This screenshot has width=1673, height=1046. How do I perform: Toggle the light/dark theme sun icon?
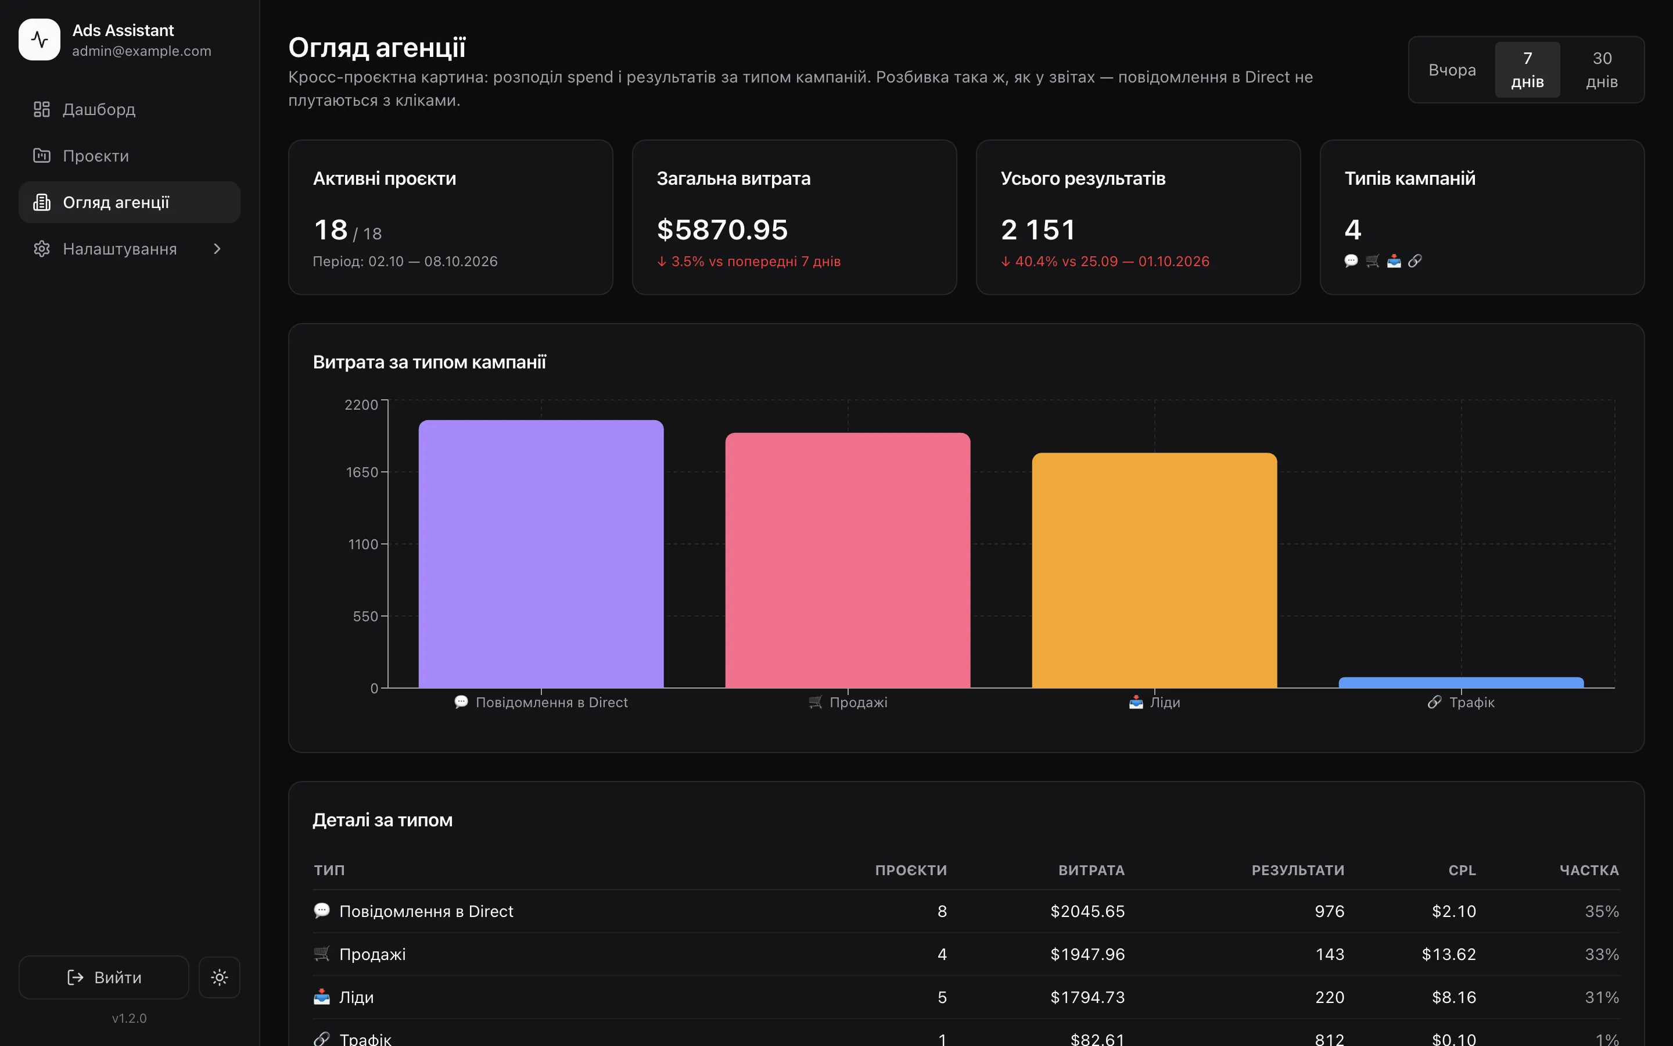point(219,977)
